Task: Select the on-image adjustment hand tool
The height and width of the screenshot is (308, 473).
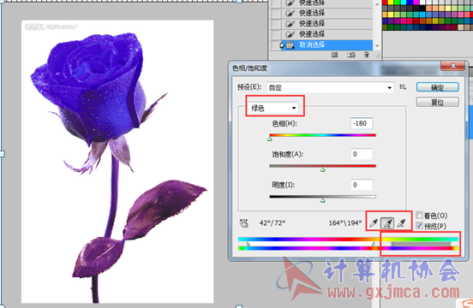Action: coord(243,223)
